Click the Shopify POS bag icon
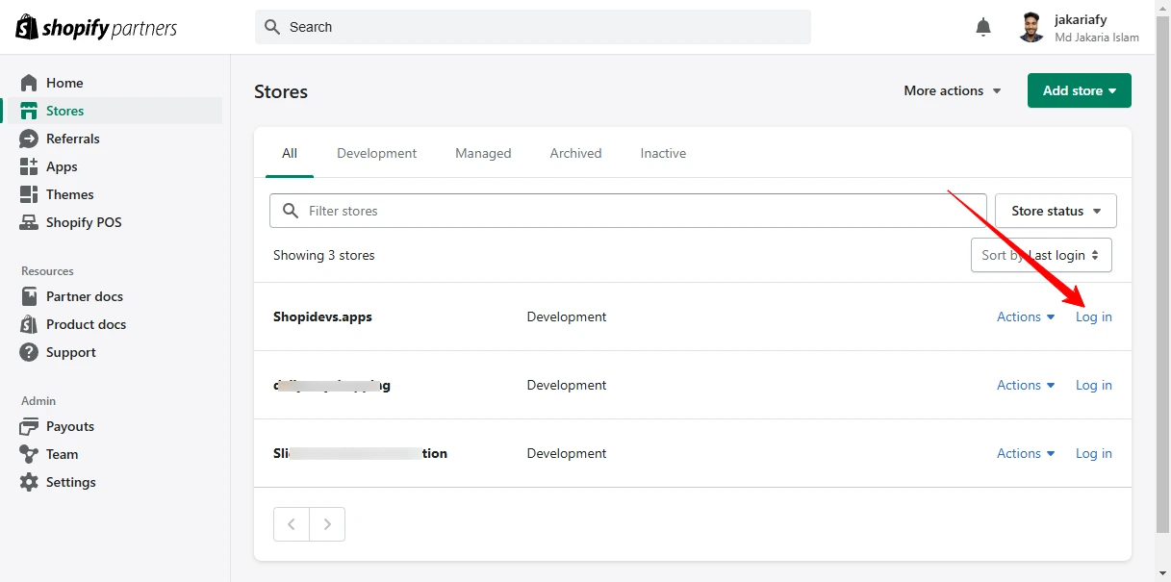1171x582 pixels. coord(29,222)
